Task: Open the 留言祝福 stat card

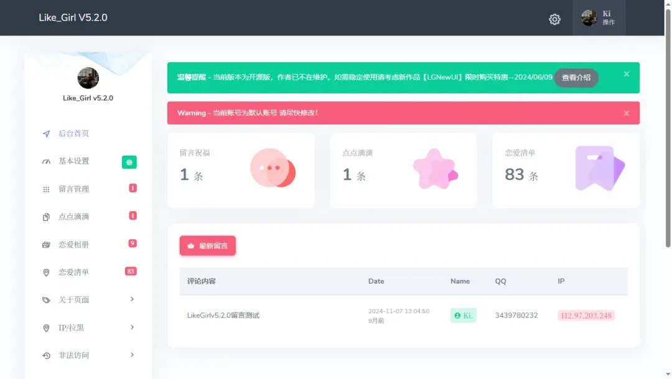Action: 241,170
